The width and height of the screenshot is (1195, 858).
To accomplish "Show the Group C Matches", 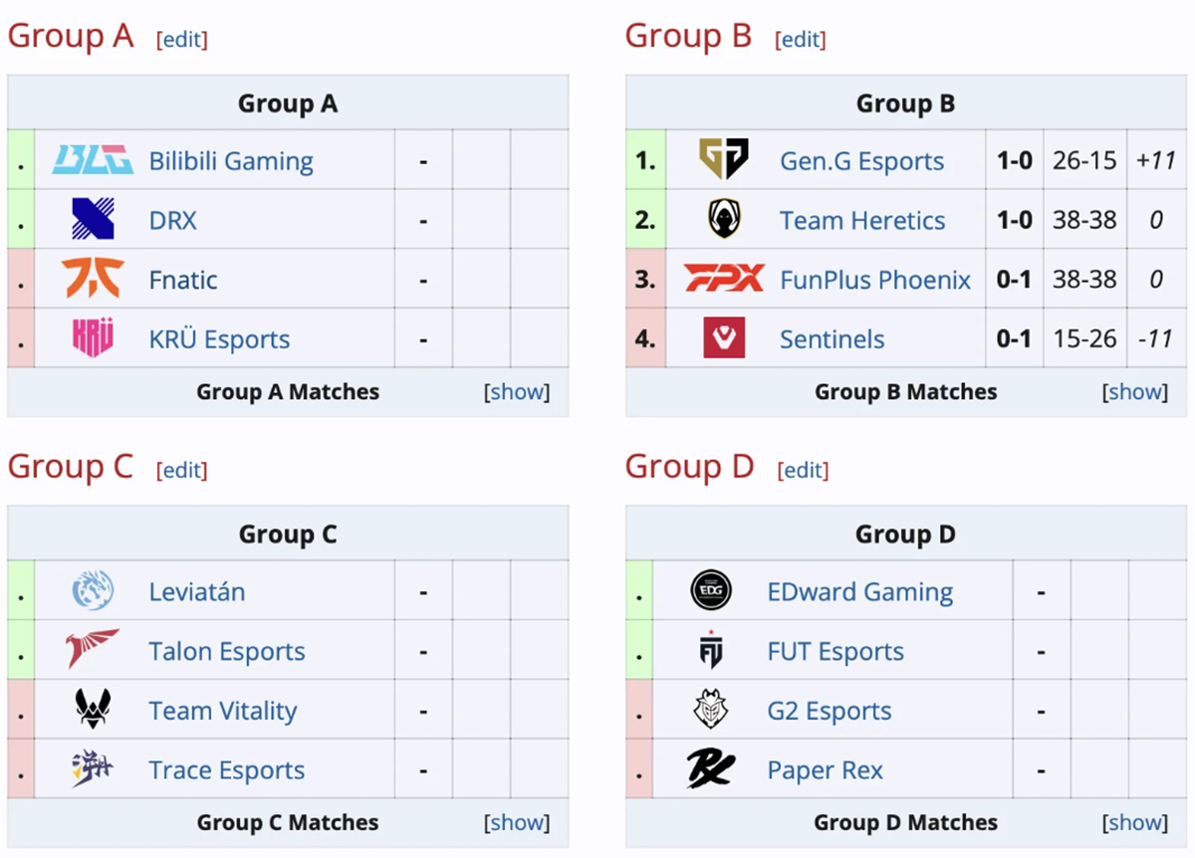I will [x=517, y=823].
